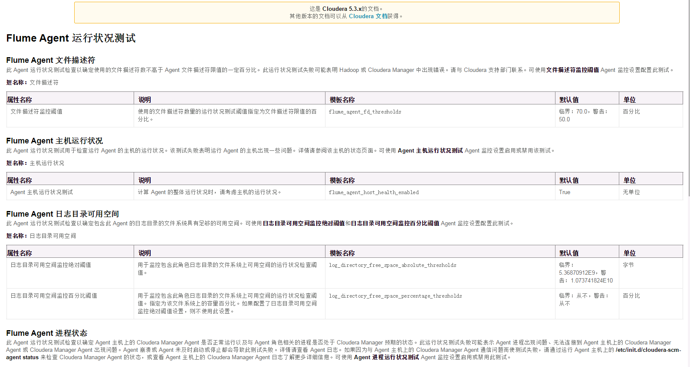Select 日志目录可用空间监控百分比阈值 table cell
The width and height of the screenshot is (690, 367).
pos(70,304)
